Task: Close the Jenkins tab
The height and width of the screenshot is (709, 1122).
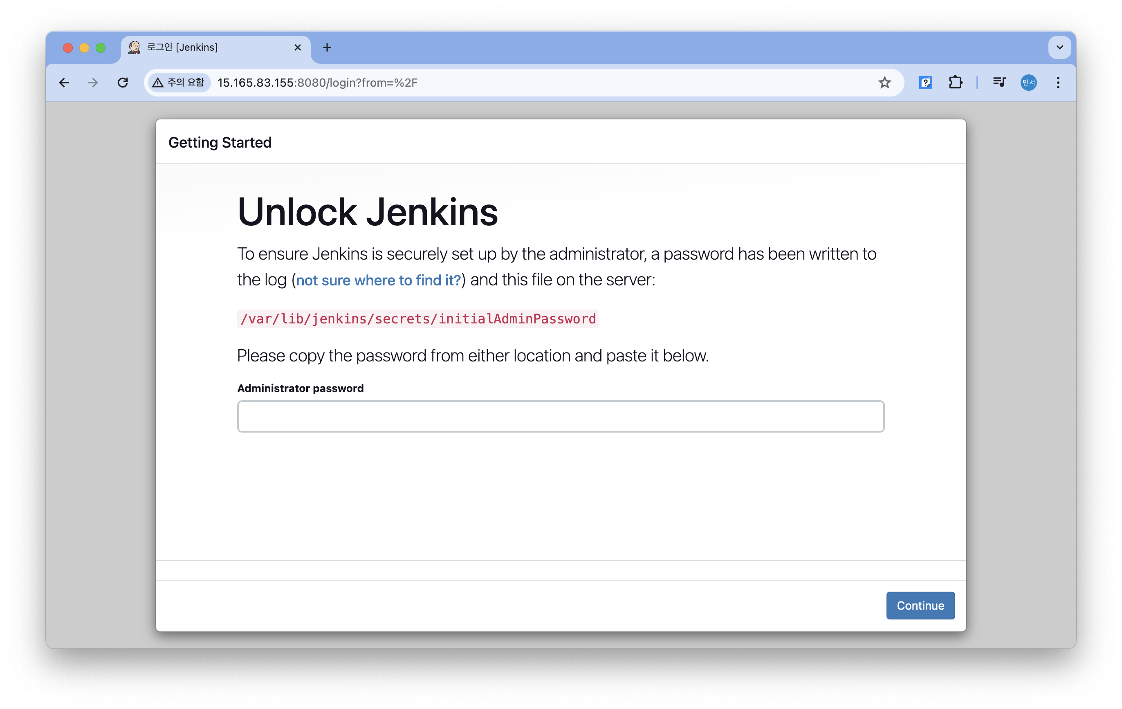Action: click(298, 47)
